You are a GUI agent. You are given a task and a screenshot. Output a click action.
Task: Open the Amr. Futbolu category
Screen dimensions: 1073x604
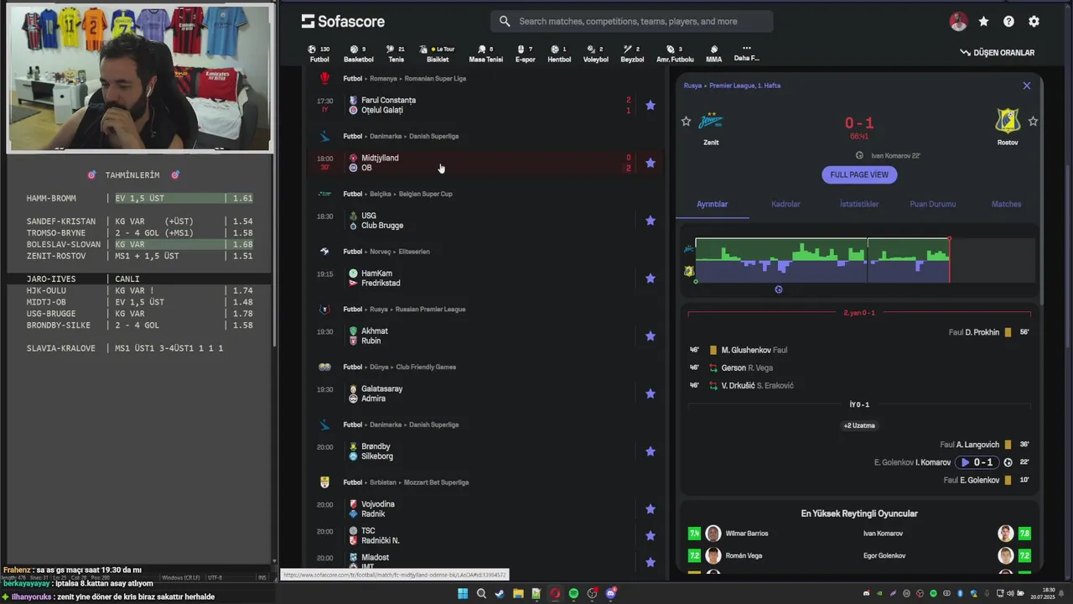(x=675, y=54)
